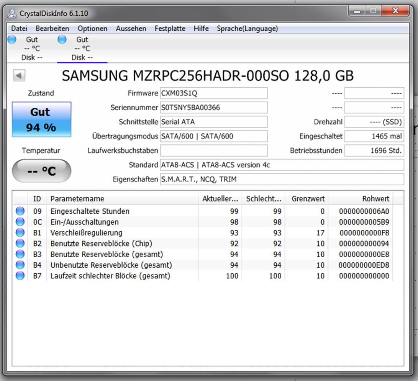Viewport: 418px width, 381px height.
Task: Click raw value 0000000000F8
Action: coord(364,233)
